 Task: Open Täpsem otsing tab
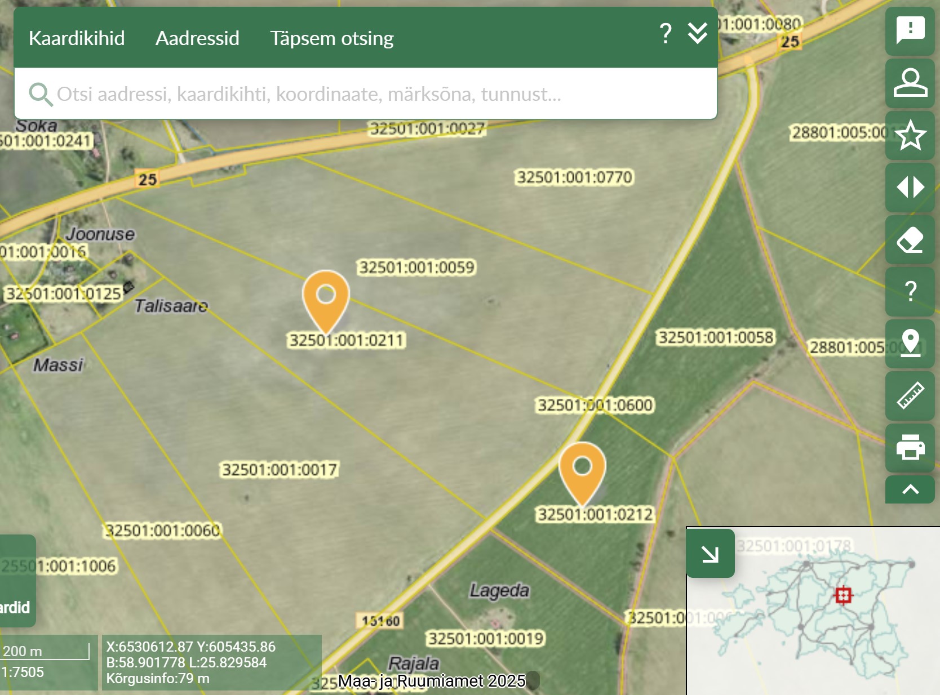tap(331, 38)
